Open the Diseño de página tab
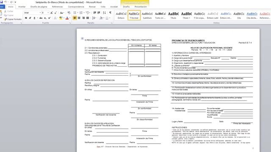This screenshot has height=152, width=271. [39, 7]
